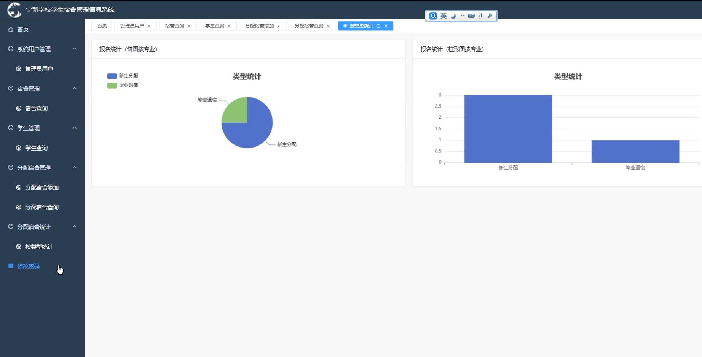Select the 管理员用户 globe icon

[18, 69]
